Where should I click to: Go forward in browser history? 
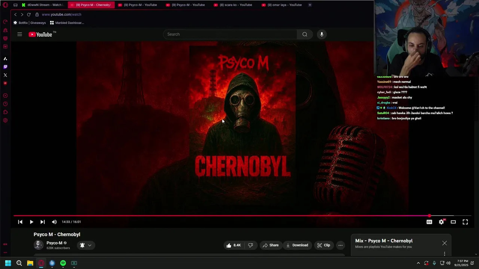click(22, 15)
